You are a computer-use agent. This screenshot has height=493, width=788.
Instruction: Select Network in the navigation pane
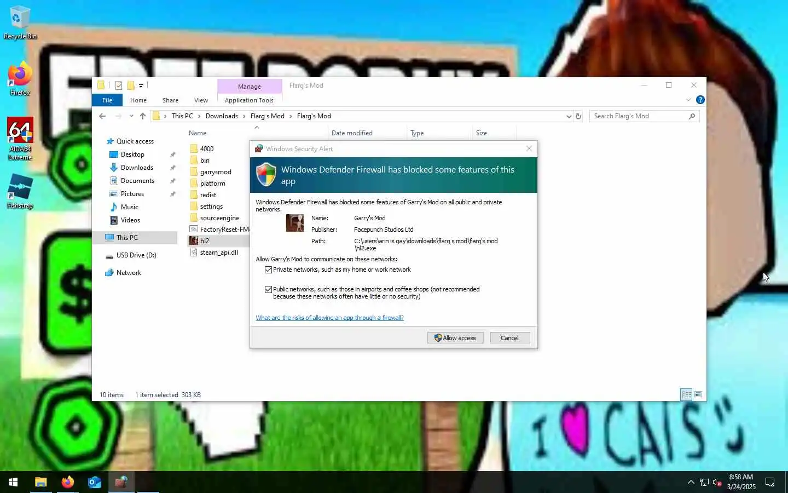[x=129, y=273]
